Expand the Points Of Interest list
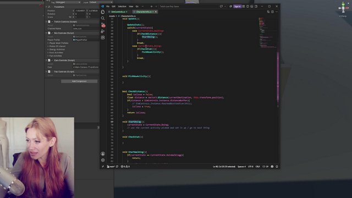The width and height of the screenshot is (352, 198). pos(48,46)
